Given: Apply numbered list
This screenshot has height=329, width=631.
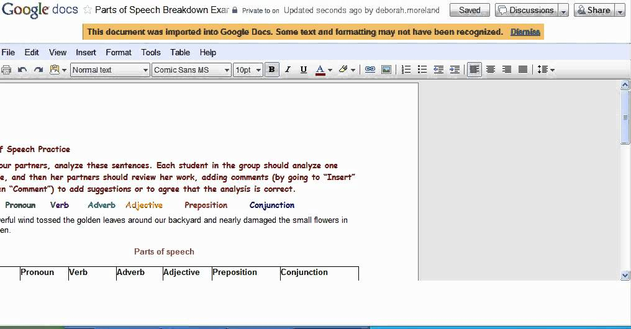Looking at the screenshot, I should tap(406, 70).
